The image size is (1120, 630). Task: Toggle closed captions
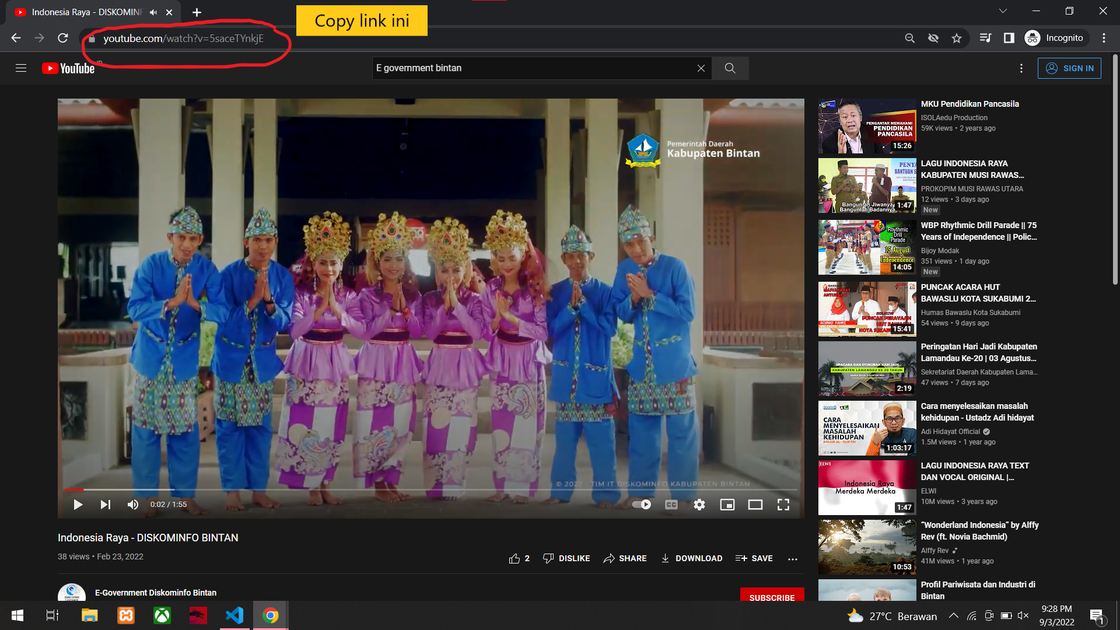tap(671, 505)
